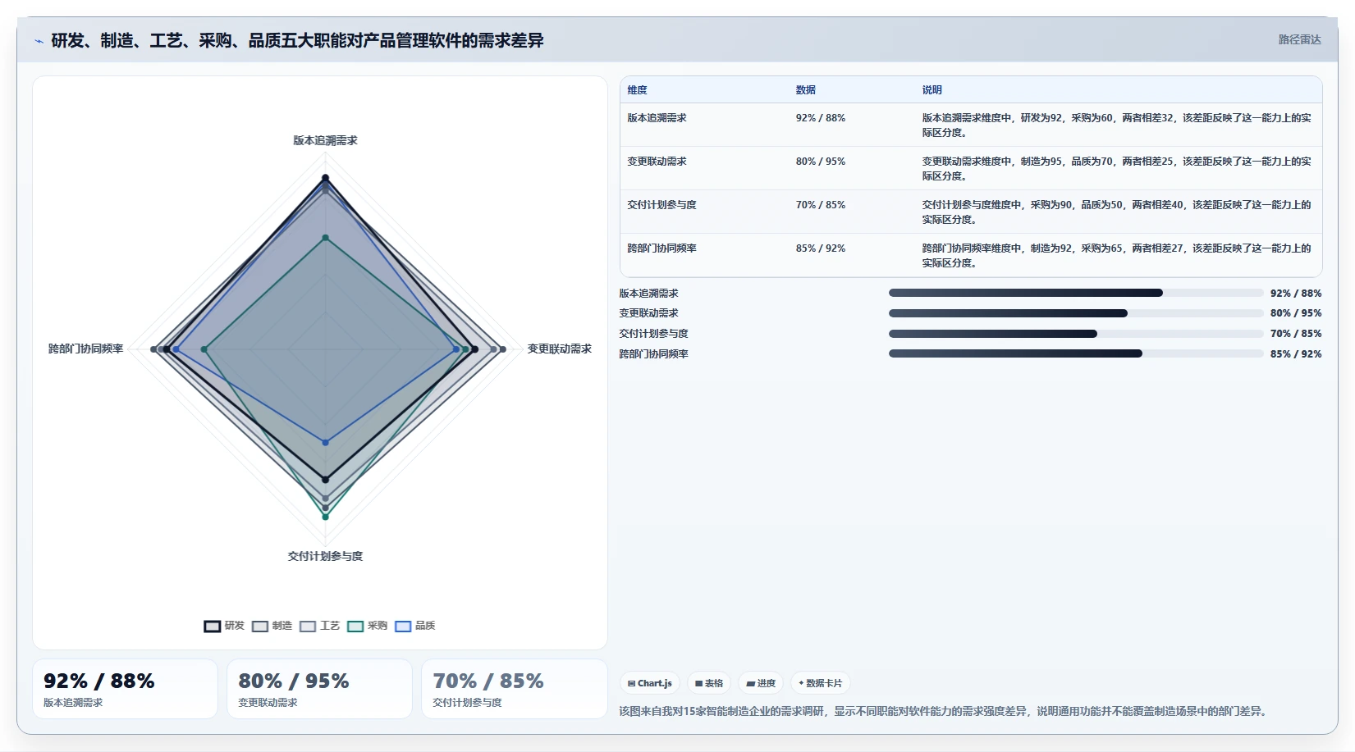Click the 采购 data point at chart bottom
The image size is (1355, 752).
pyautogui.click(x=325, y=517)
